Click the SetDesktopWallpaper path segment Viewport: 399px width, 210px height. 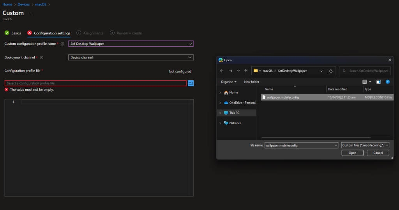tap(292, 71)
